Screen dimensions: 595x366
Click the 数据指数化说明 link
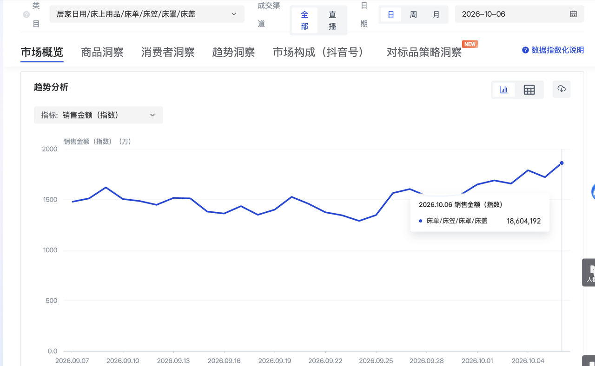pyautogui.click(x=557, y=50)
